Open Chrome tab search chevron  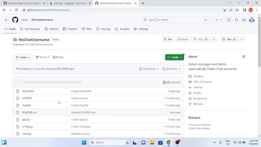coord(230,3)
